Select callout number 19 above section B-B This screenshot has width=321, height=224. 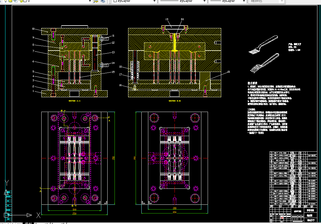tap(167, 19)
